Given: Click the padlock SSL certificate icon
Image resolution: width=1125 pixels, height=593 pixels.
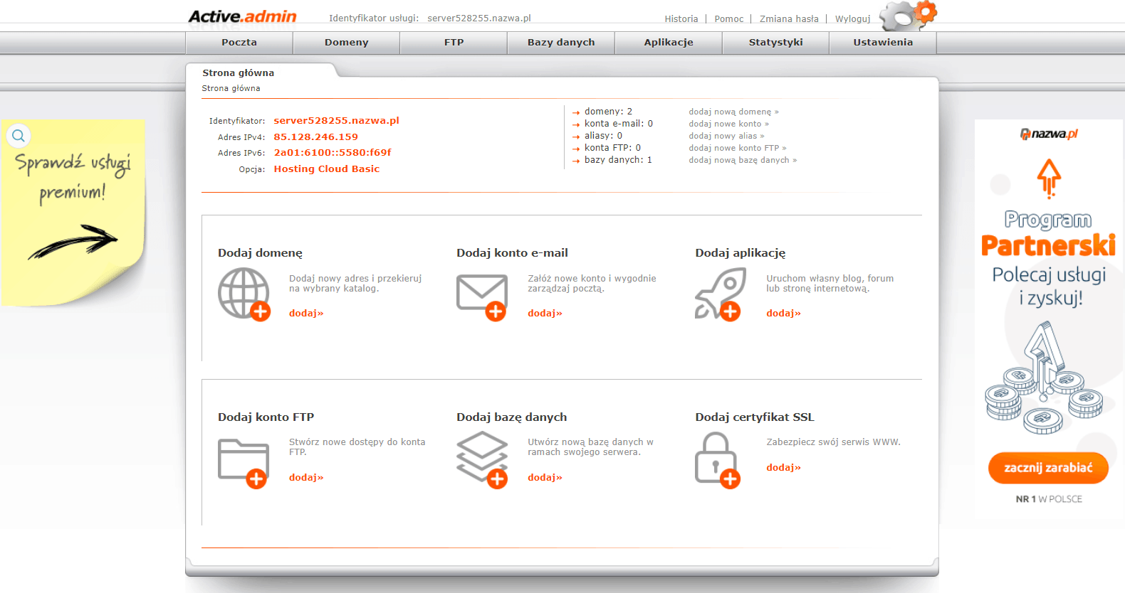Looking at the screenshot, I should click(717, 461).
